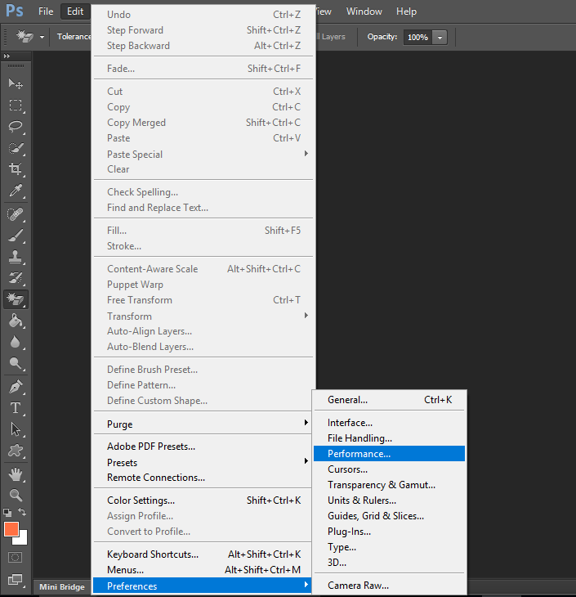Select the Spot Healing Brush tool
Viewport: 576px width, 597px height.
[16, 214]
